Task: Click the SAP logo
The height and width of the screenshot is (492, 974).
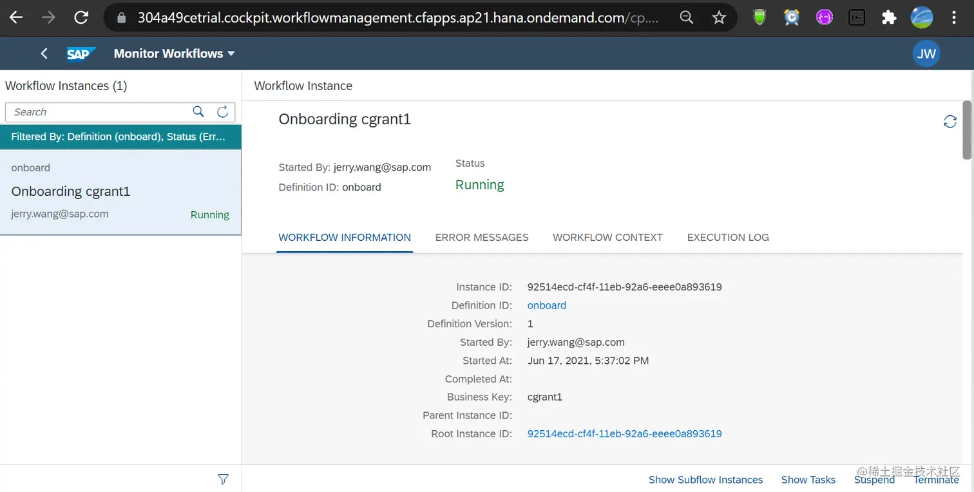Action: click(x=81, y=53)
